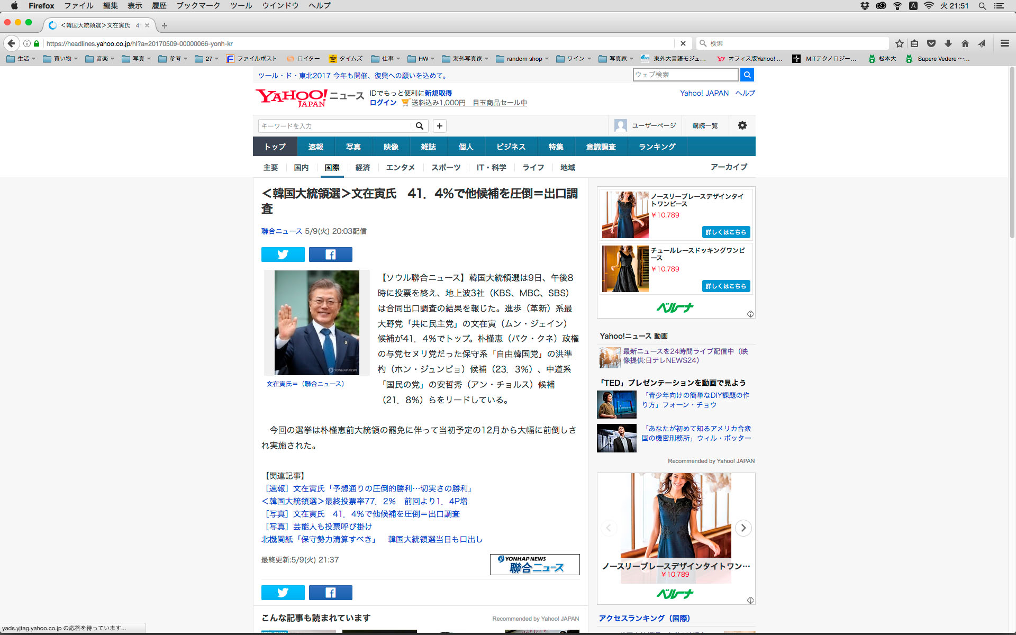Click the plus button next to keyword search
Screen dimensions: 1016x635
[439, 126]
